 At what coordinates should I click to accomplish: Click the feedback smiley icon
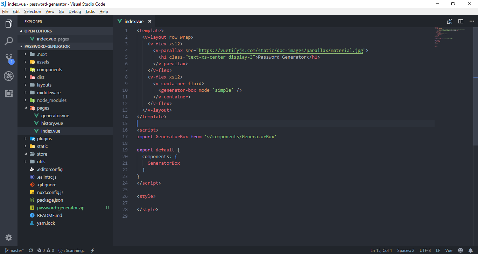coord(461,250)
